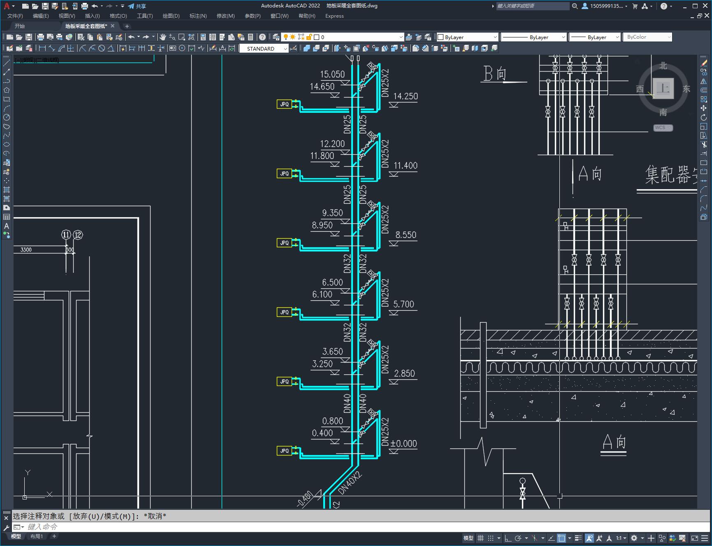Select the Multiline Text tool
Image resolution: width=712 pixels, height=546 pixels.
coord(7,226)
